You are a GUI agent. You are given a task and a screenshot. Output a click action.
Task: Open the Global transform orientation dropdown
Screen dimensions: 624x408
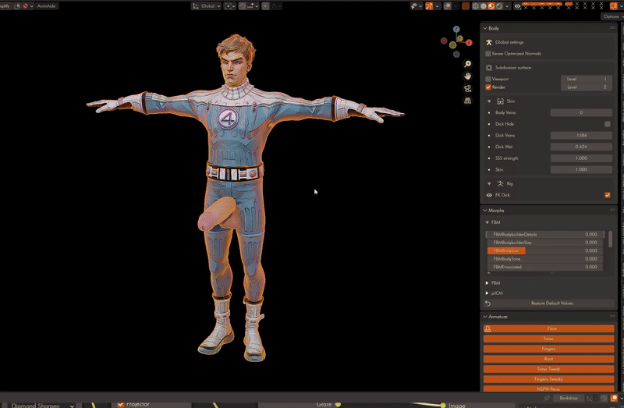coord(206,6)
